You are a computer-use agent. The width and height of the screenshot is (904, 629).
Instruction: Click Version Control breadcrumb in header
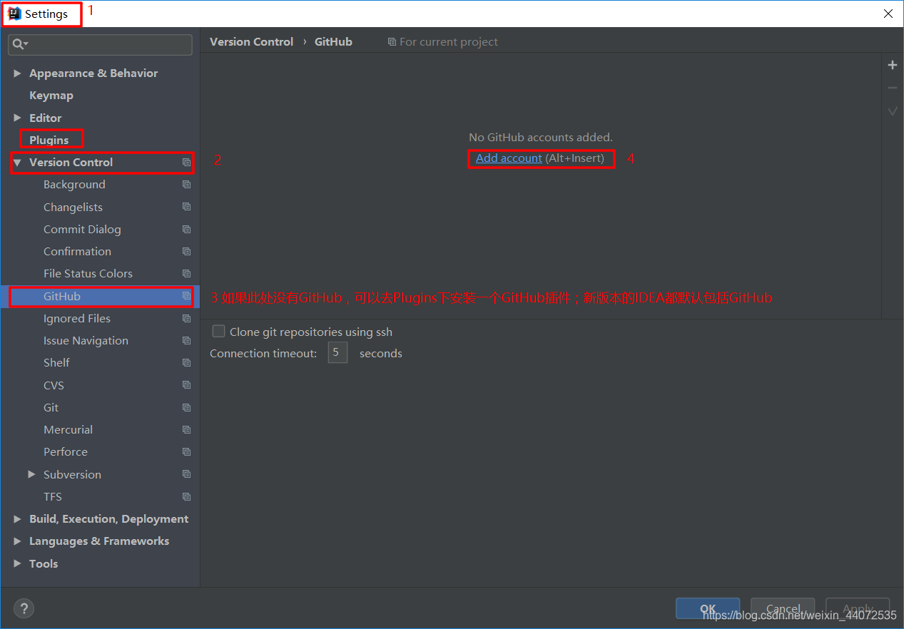coord(251,42)
